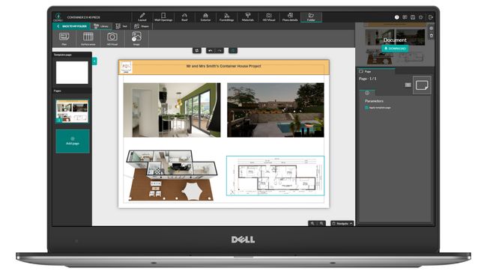Click the fit-to-screen canvas icon
487x274 pixels.
pos(197,50)
